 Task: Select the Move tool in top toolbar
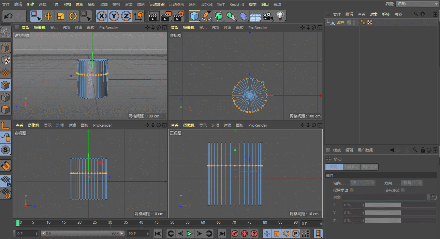click(x=48, y=16)
